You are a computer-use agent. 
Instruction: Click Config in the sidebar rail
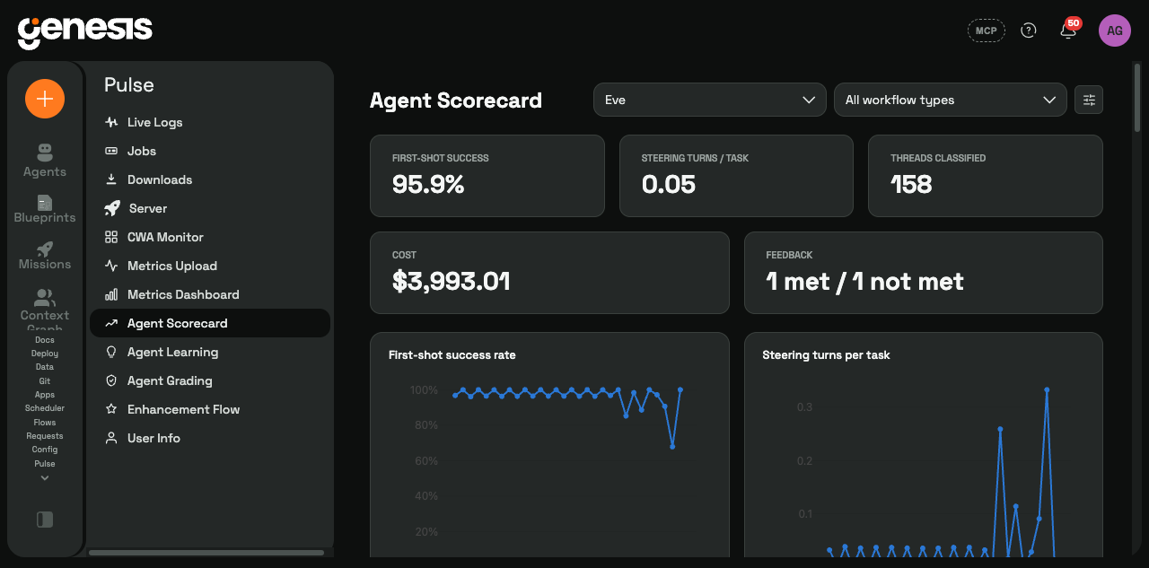click(x=45, y=450)
